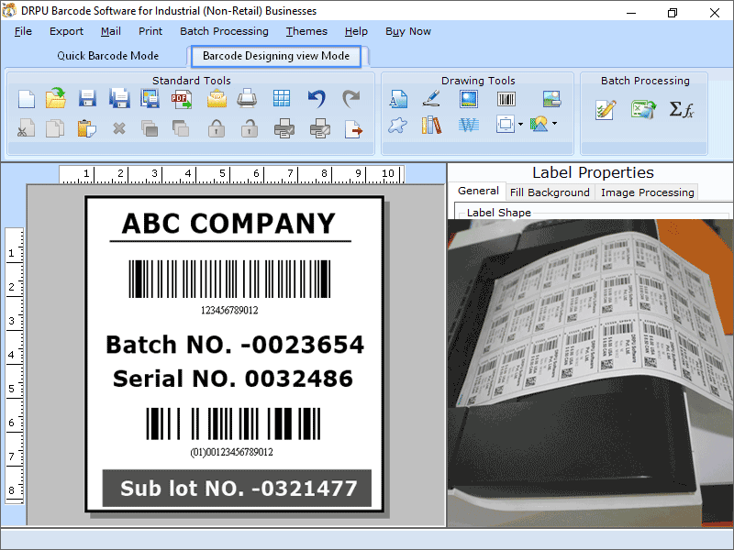Open the Export menu
The height and width of the screenshot is (550, 734).
coord(66,31)
